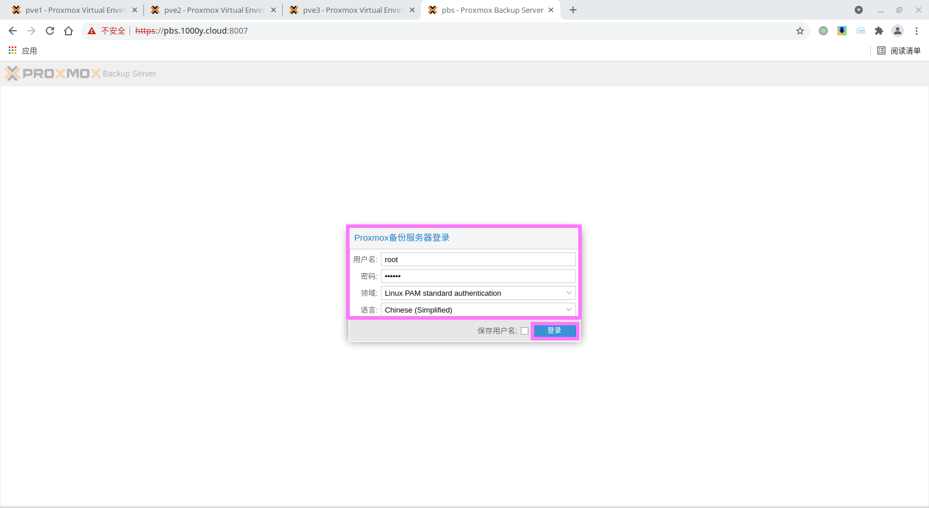Go to the browser home page
The width and height of the screenshot is (929, 508).
pos(69,31)
